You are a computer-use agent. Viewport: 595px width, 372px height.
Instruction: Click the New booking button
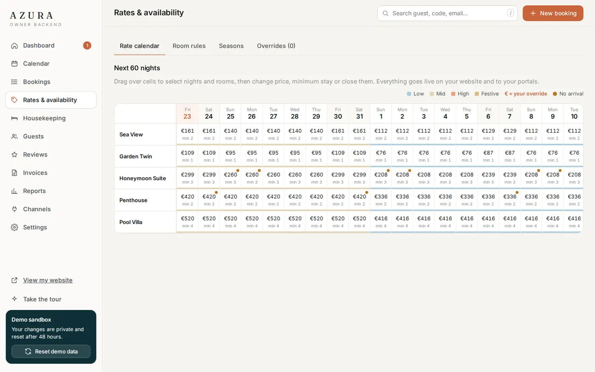[553, 13]
